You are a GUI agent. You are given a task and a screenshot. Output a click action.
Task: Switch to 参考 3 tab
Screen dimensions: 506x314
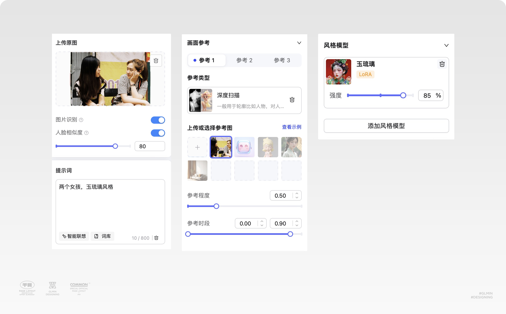pos(282,60)
